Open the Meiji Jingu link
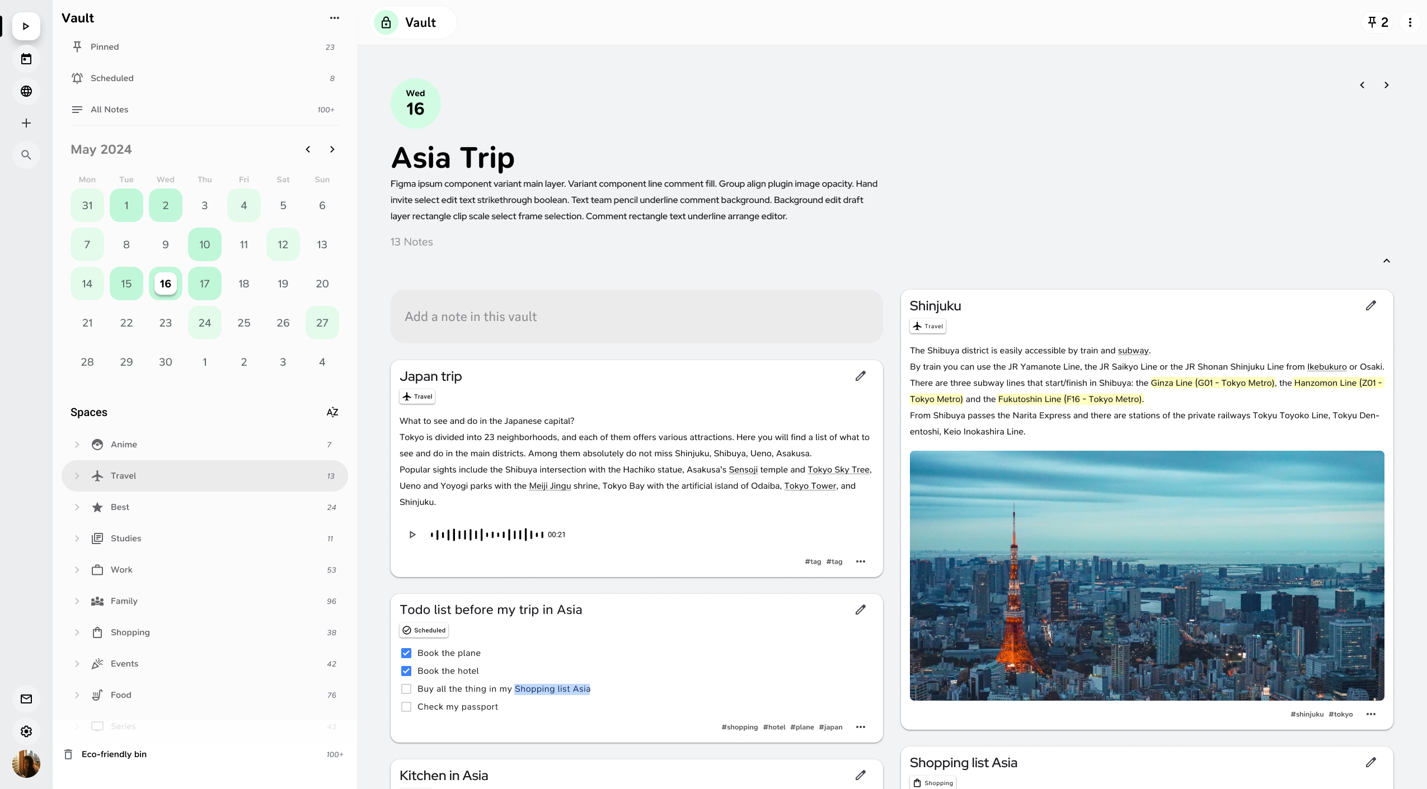Viewport: 1427px width, 789px height. (x=550, y=486)
